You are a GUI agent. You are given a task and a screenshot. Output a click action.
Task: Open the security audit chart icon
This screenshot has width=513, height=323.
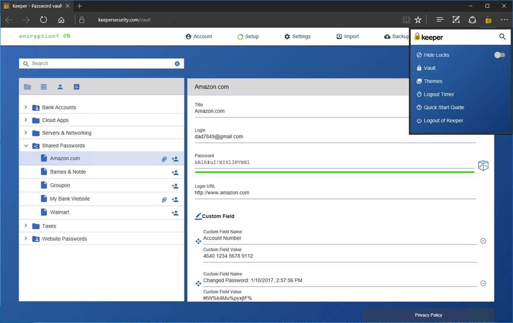pos(77,87)
